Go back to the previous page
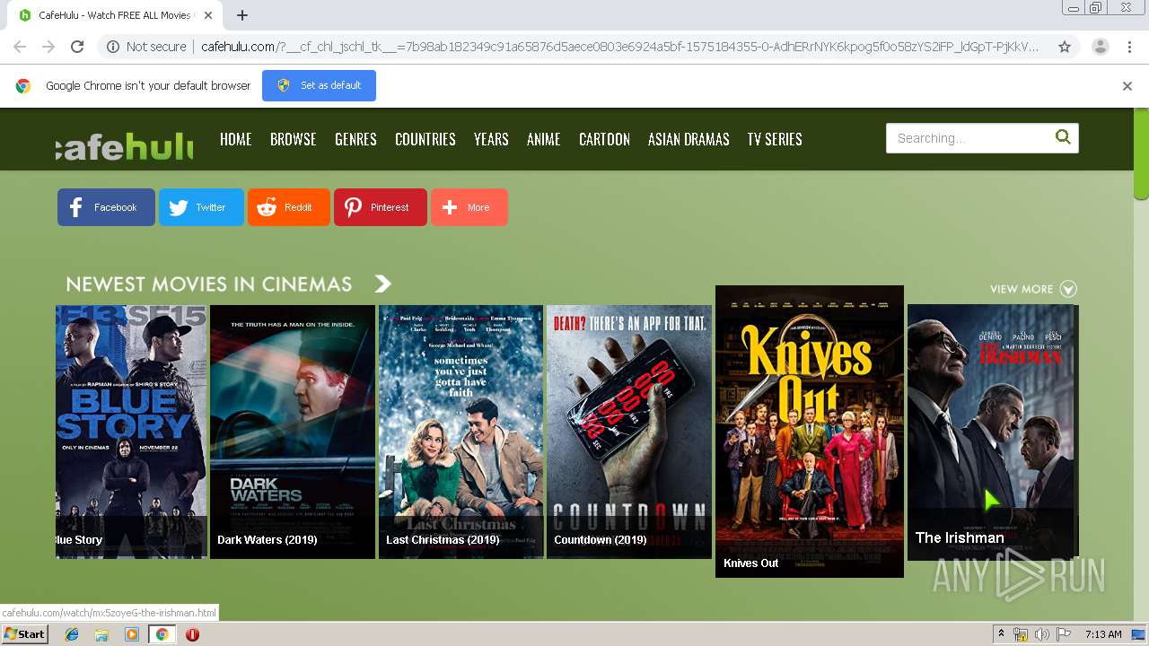Viewport: 1149px width, 646px height. pyautogui.click(x=20, y=47)
